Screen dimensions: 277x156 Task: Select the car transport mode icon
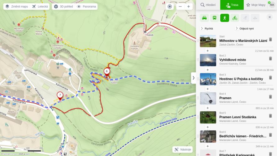point(204,18)
